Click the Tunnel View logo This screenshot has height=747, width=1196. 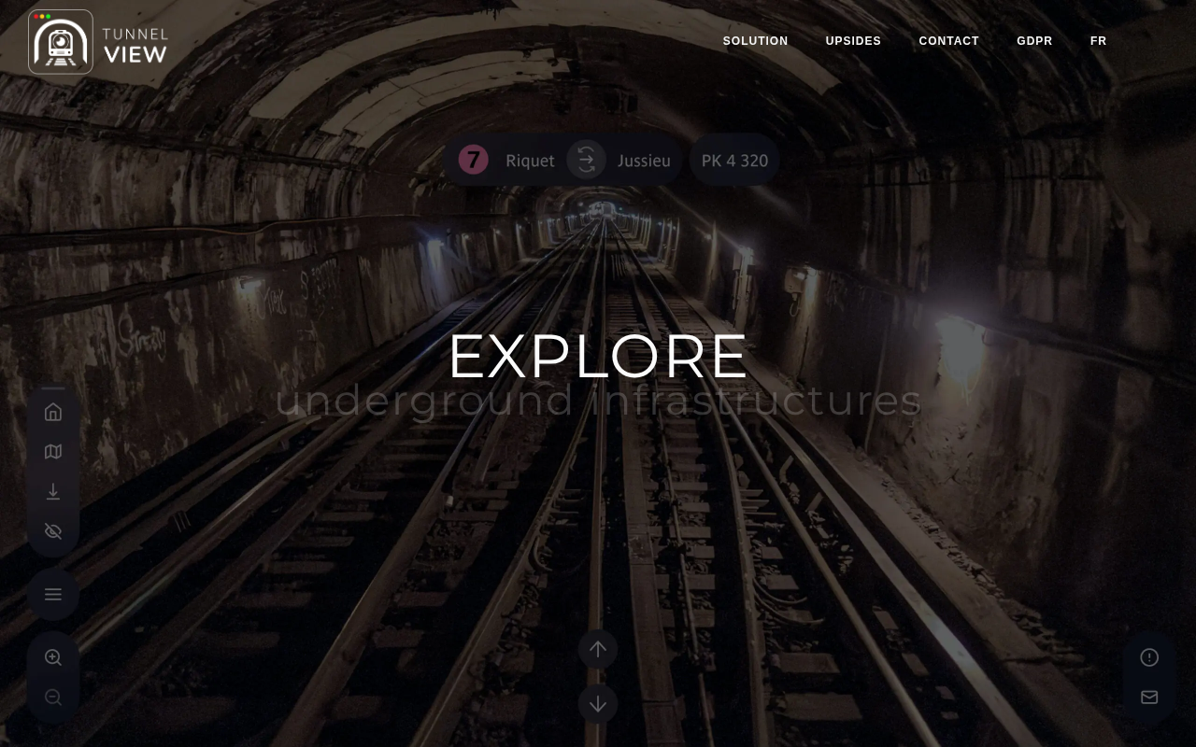[98, 42]
